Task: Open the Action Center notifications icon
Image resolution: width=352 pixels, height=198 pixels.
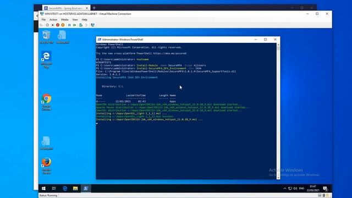Action: 325,188
